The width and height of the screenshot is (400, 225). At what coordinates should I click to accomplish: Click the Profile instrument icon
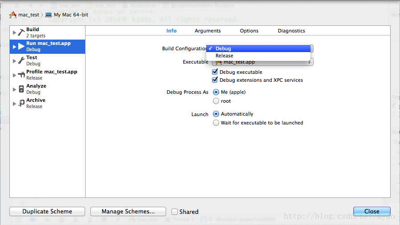pyautogui.click(x=21, y=75)
